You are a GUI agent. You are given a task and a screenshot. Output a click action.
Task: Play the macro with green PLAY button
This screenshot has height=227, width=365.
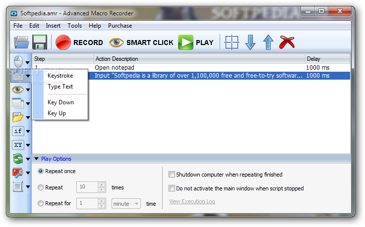click(x=196, y=42)
